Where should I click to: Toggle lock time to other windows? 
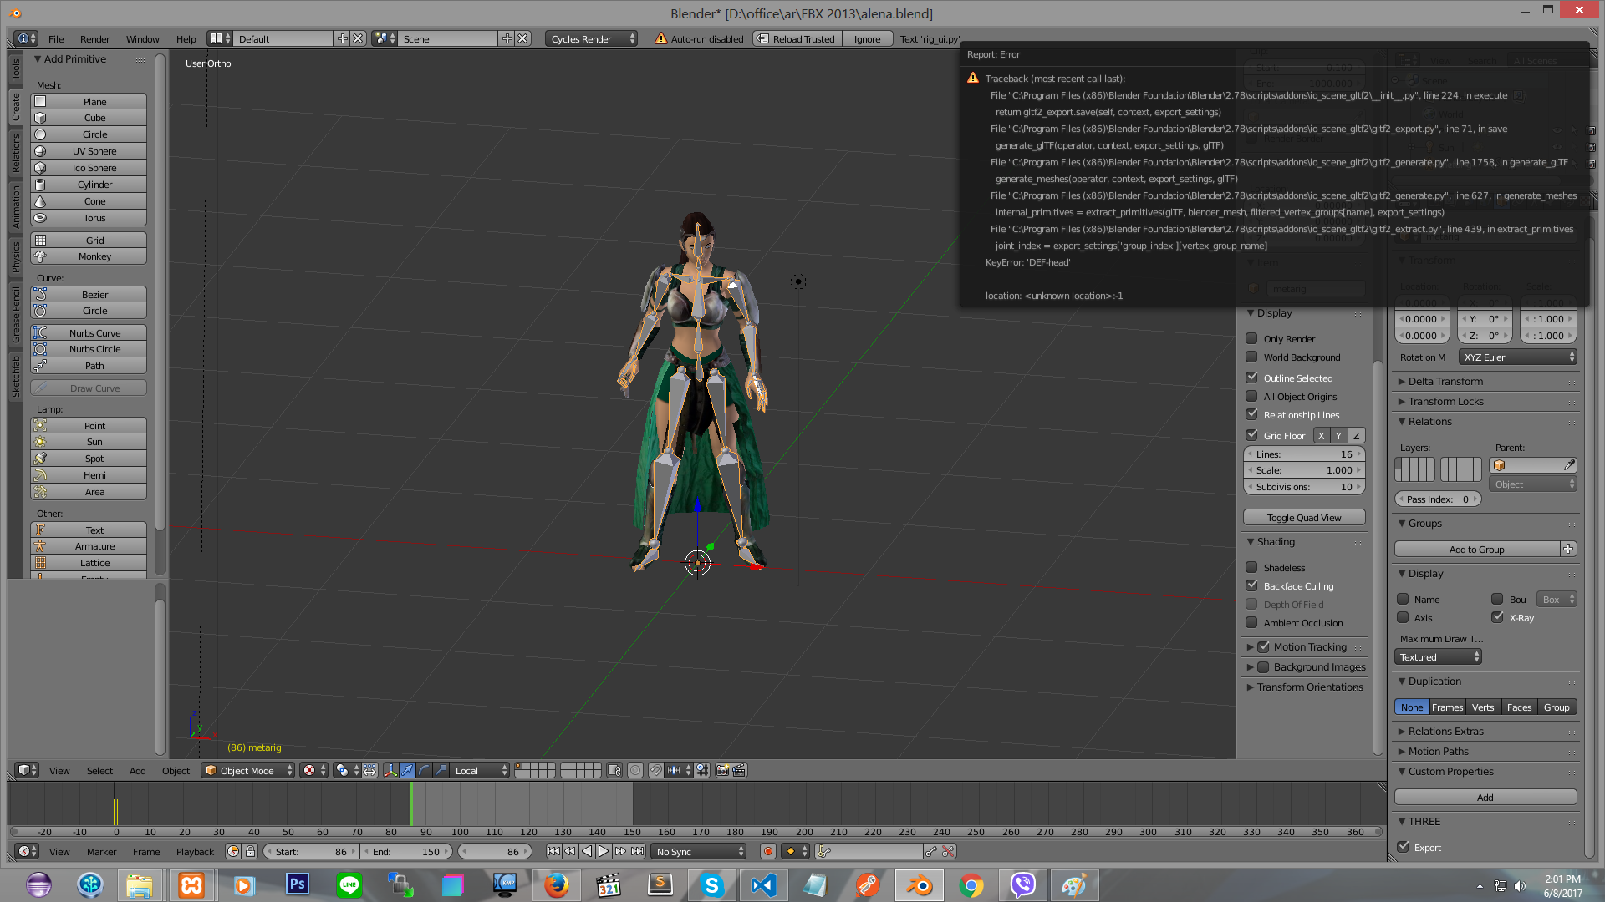(x=250, y=851)
